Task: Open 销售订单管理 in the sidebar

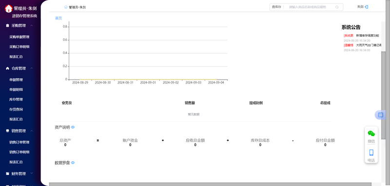Action: [x=19, y=142]
